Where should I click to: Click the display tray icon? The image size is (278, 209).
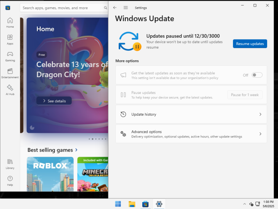pyautogui.click(x=258, y=204)
